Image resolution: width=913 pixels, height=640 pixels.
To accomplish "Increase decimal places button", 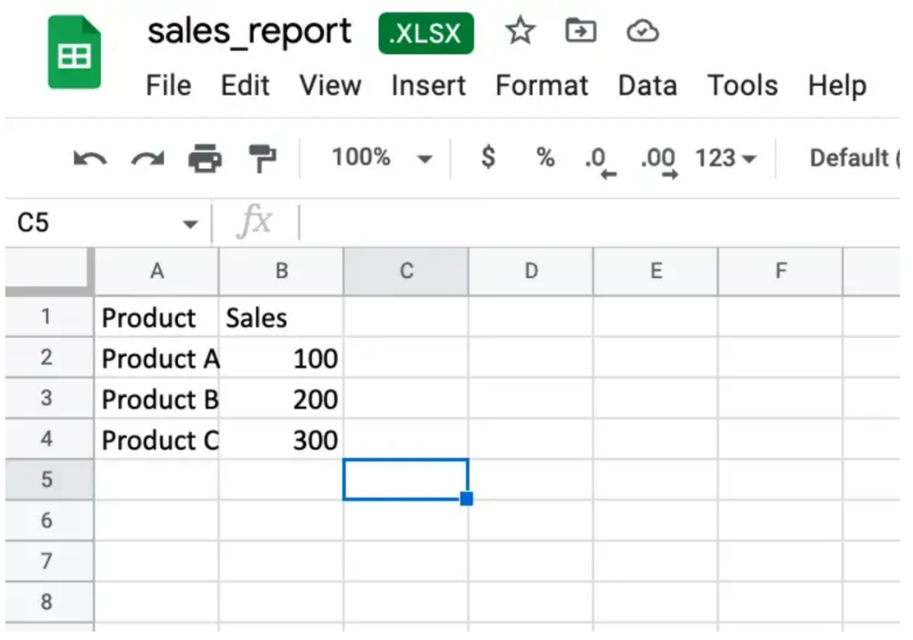I will coord(659,161).
